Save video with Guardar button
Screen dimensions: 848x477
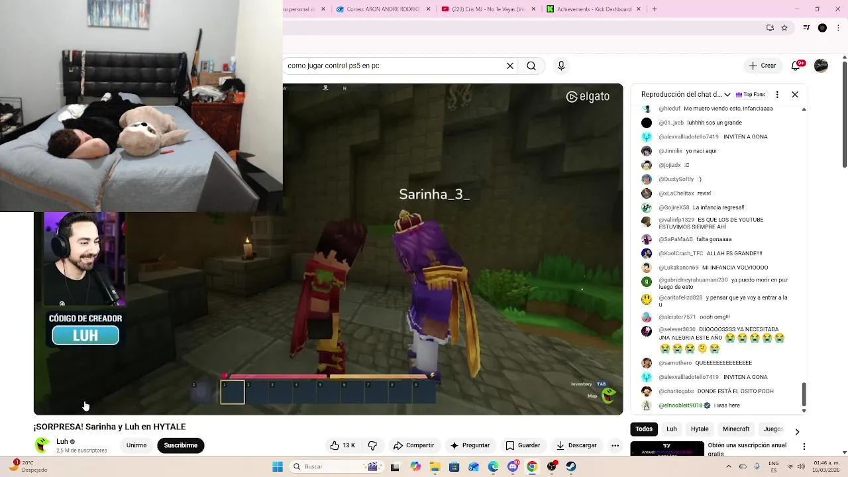[x=523, y=445]
